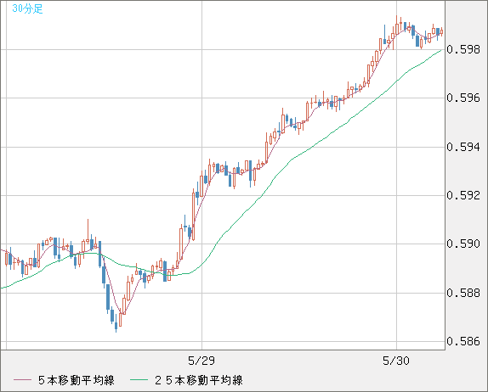Click the 5本移動平均線 legend label

point(77,380)
